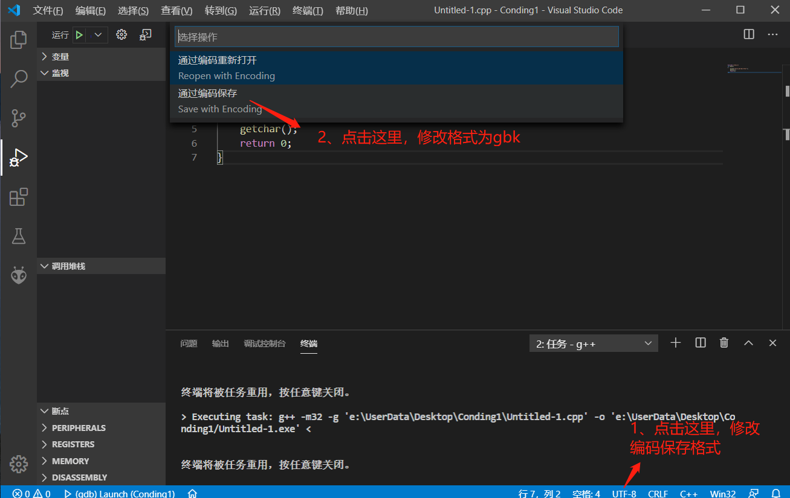This screenshot has height=498, width=790.
Task: Open the 文件(F) menu
Action: point(48,11)
